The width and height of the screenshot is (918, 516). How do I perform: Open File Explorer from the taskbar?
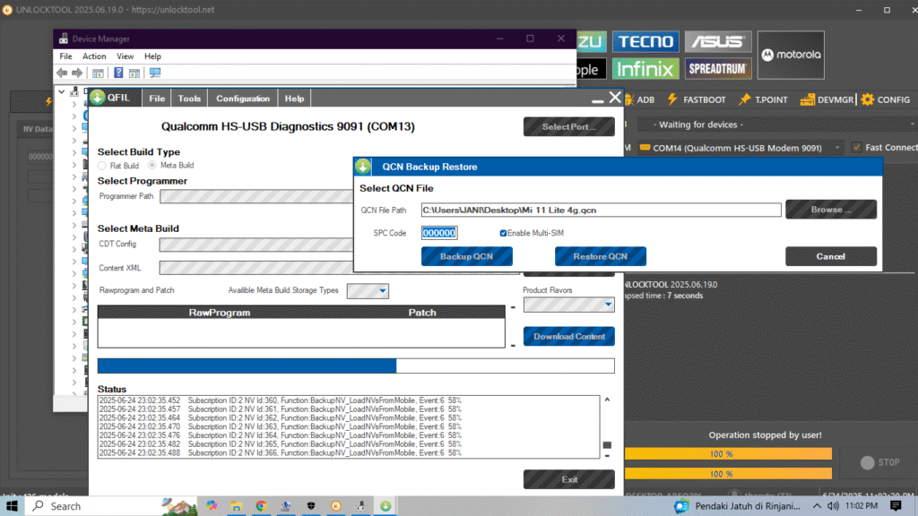(x=236, y=506)
